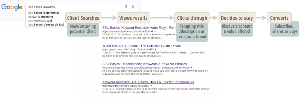The width and height of the screenshot is (300, 98).
Task: Open dropdown arrow after more-business-online.com.au URL
Action: tap(191, 68)
